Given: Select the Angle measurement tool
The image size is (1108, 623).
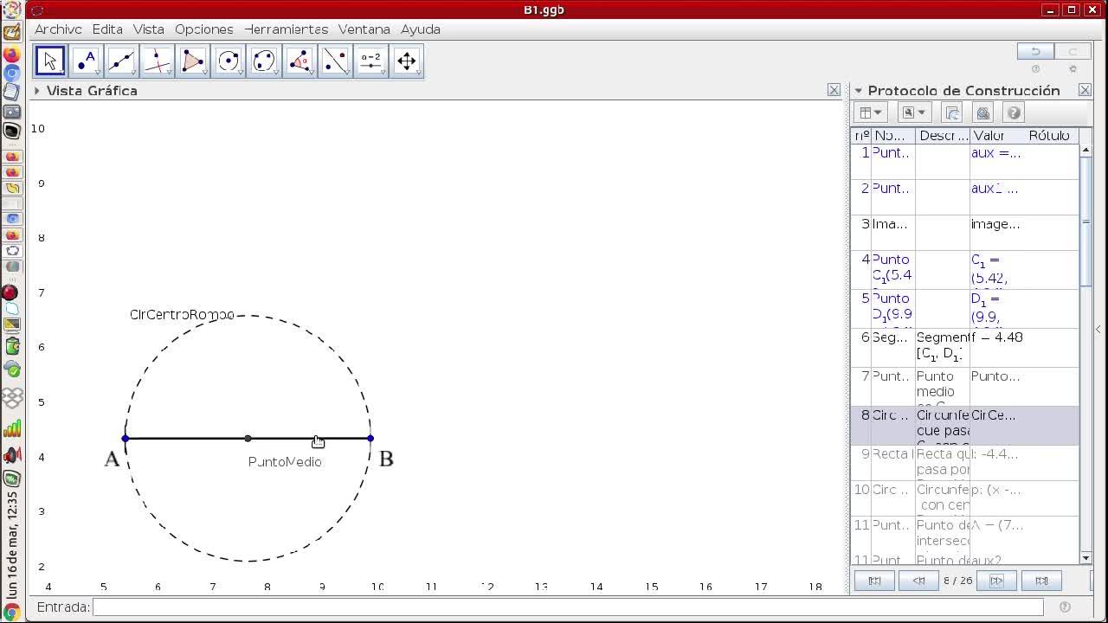Looking at the screenshot, I should click(x=300, y=61).
